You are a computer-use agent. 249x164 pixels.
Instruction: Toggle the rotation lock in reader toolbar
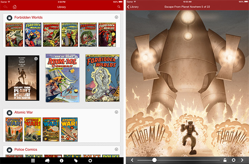(225, 160)
